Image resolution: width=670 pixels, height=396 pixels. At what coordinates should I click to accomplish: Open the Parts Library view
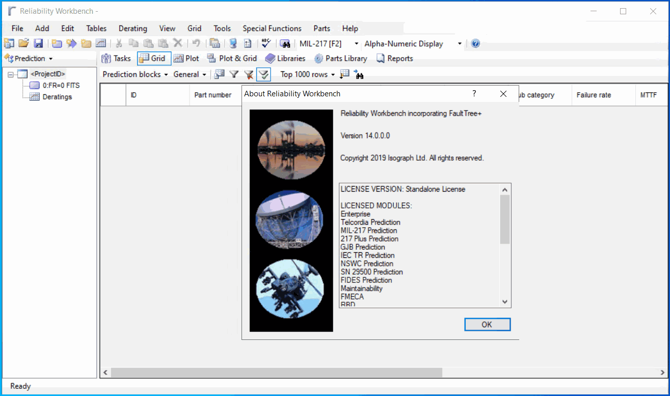[x=340, y=59]
